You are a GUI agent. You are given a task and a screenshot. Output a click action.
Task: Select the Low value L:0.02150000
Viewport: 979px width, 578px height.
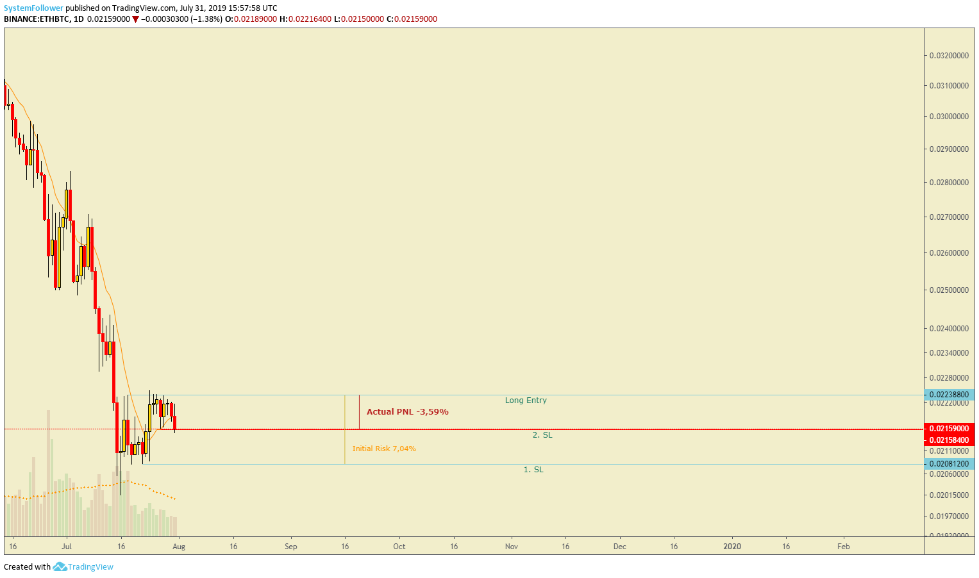pyautogui.click(x=358, y=19)
